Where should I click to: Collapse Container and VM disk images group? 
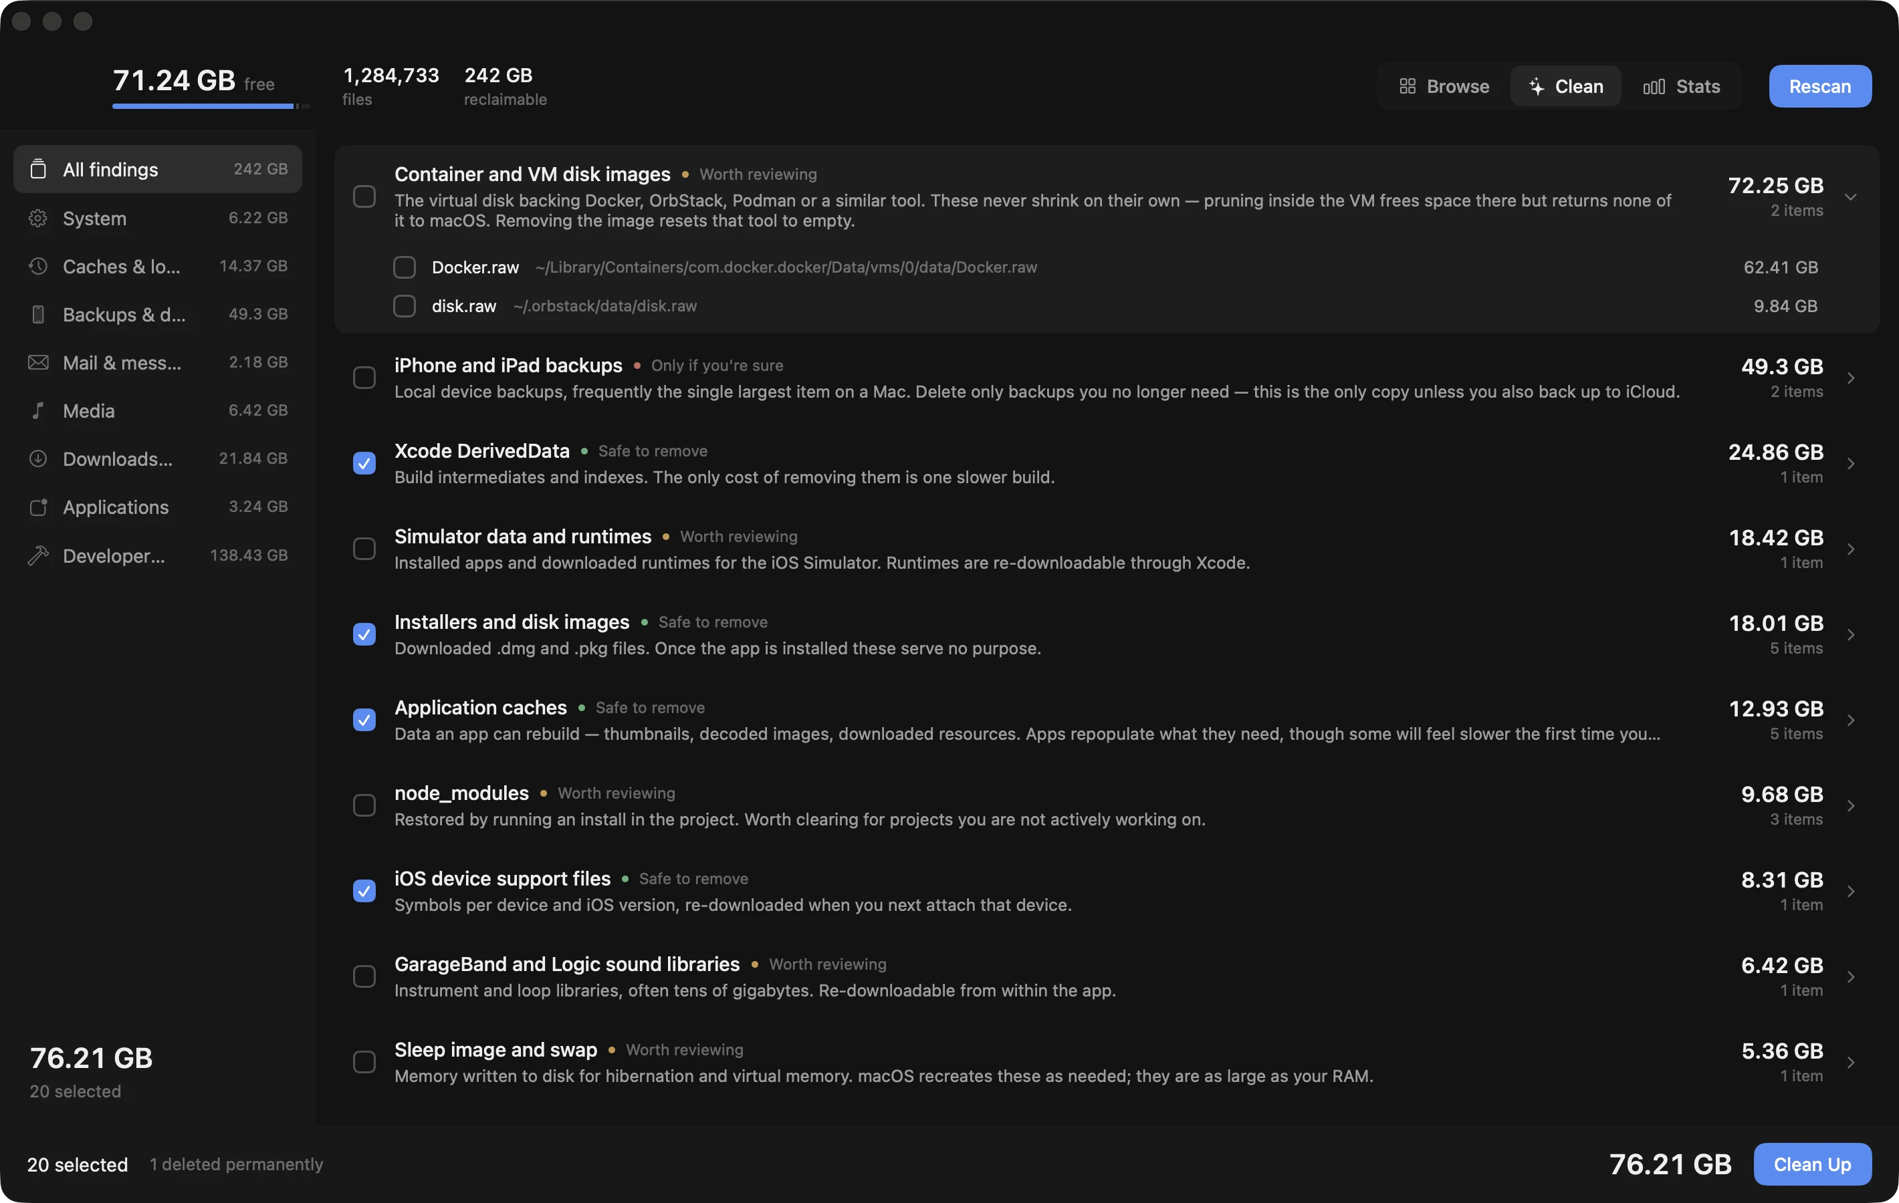pos(1850,196)
